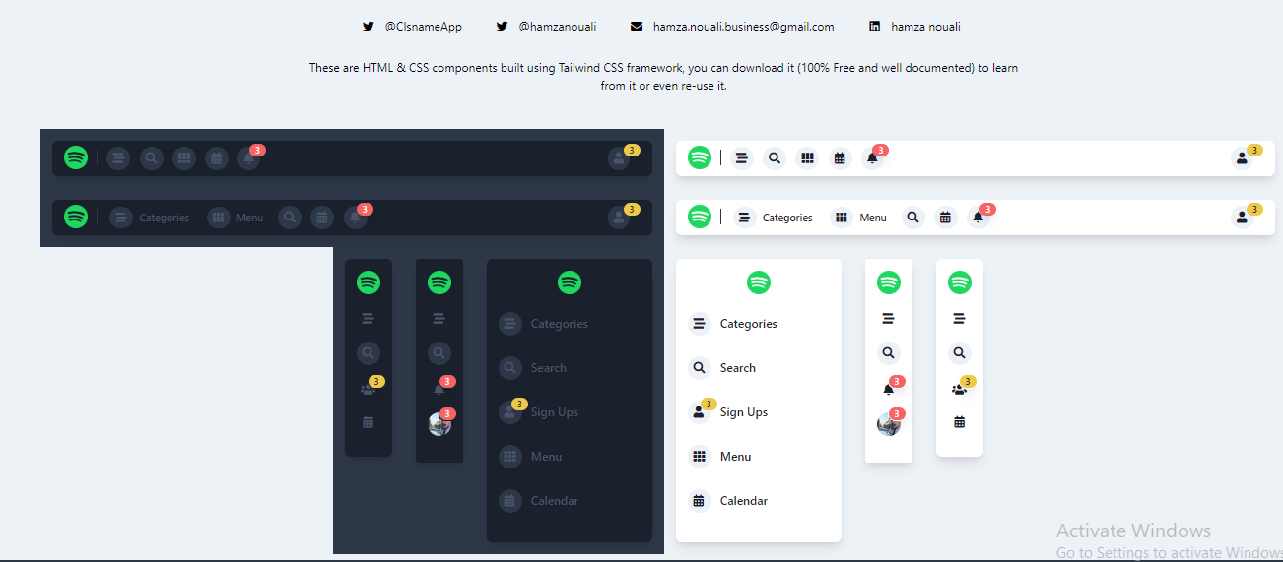
Task: Click Spotify logo atop light wide sidebar
Action: click(759, 282)
